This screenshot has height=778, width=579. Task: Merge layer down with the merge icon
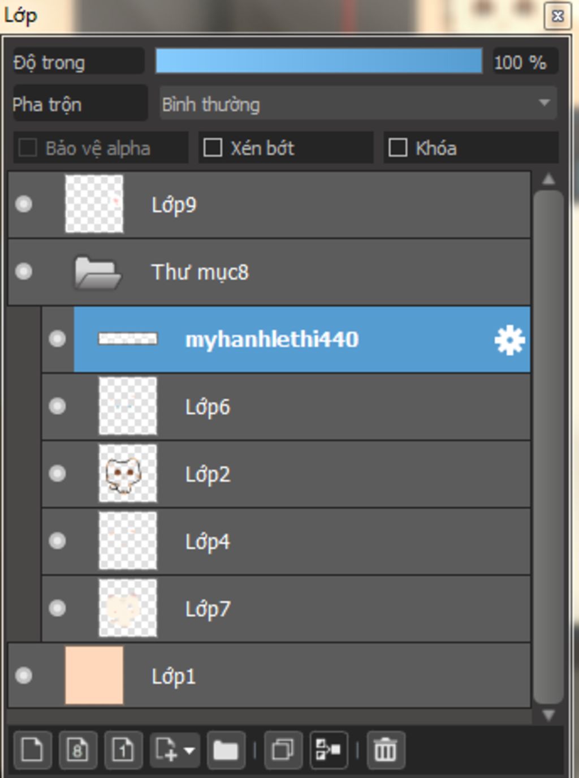pyautogui.click(x=329, y=750)
